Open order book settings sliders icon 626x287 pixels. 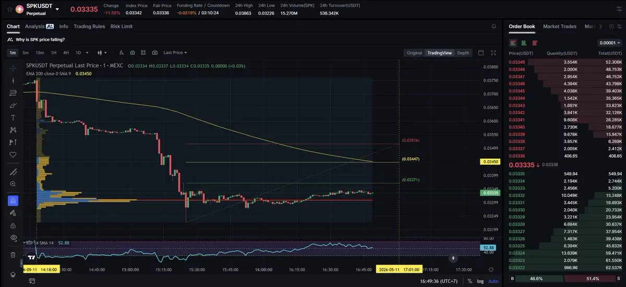coord(619,26)
